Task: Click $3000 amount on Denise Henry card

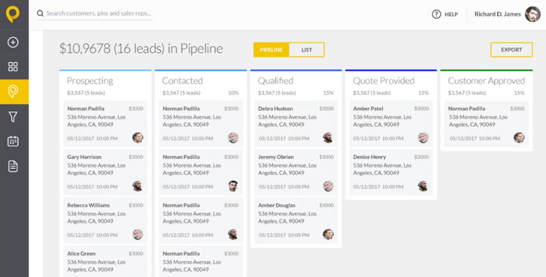Action: (x=421, y=157)
